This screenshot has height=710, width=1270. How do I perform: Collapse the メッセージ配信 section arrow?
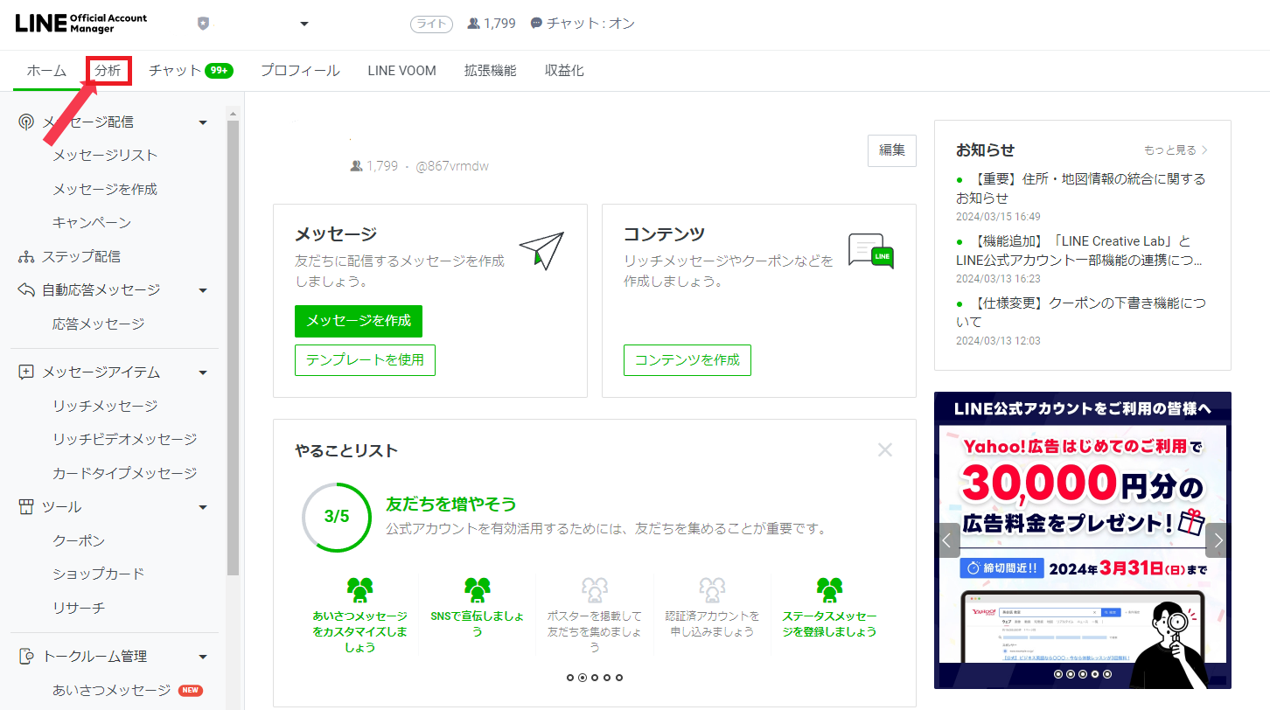[203, 122]
